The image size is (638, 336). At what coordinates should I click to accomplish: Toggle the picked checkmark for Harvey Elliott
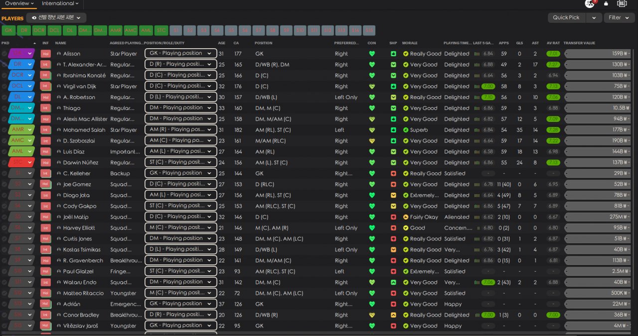4,228
